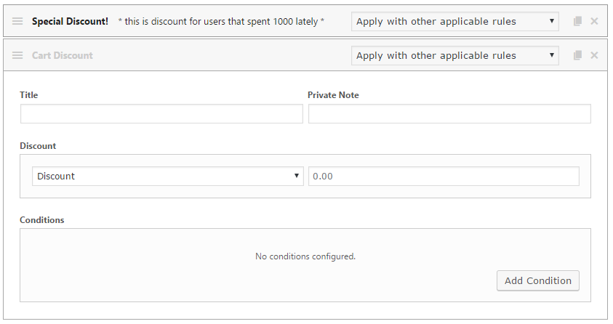Screen dimensions: 613x324
Task: Open Special Discount's apply-rules dropdown
Action: (x=455, y=21)
